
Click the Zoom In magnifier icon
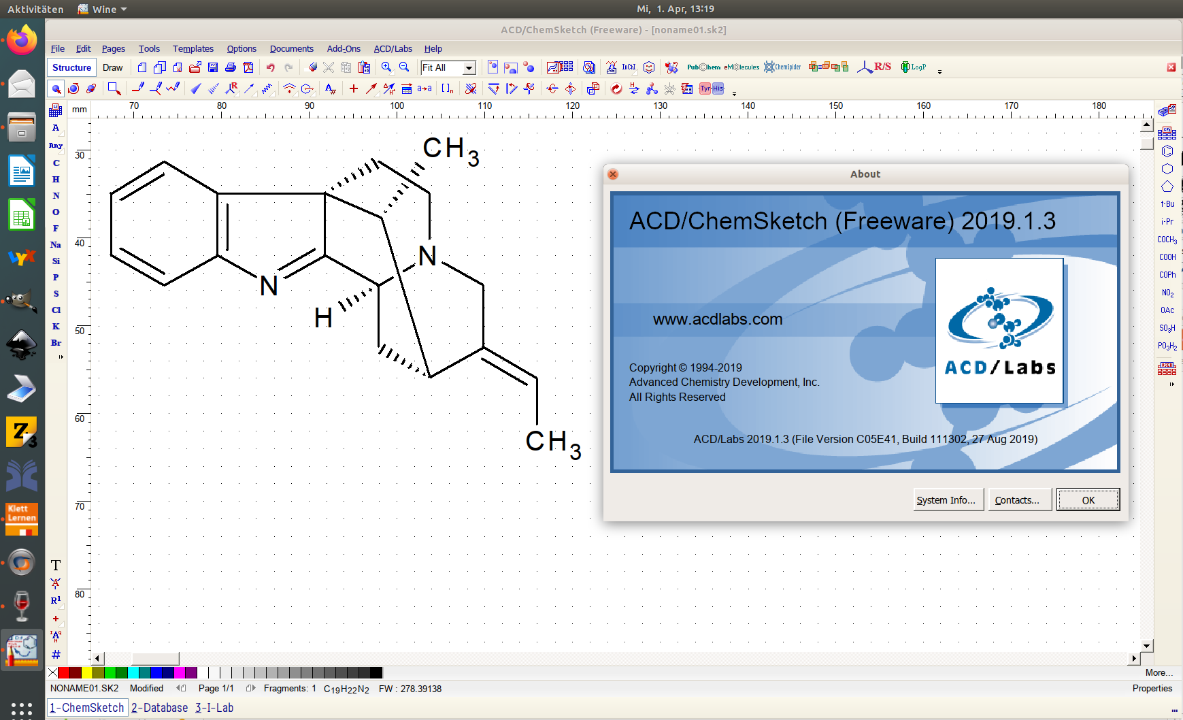coord(386,67)
